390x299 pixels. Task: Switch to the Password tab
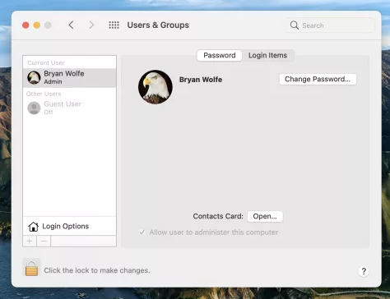(220, 55)
